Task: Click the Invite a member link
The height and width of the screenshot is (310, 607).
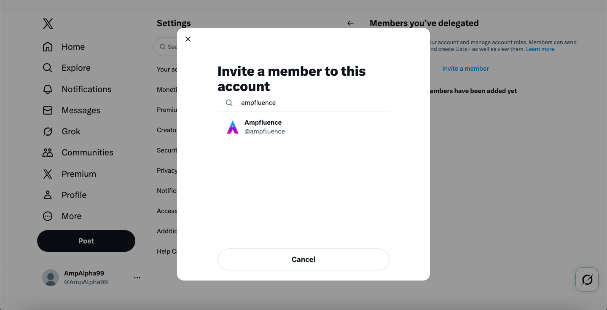Action: [x=465, y=69]
